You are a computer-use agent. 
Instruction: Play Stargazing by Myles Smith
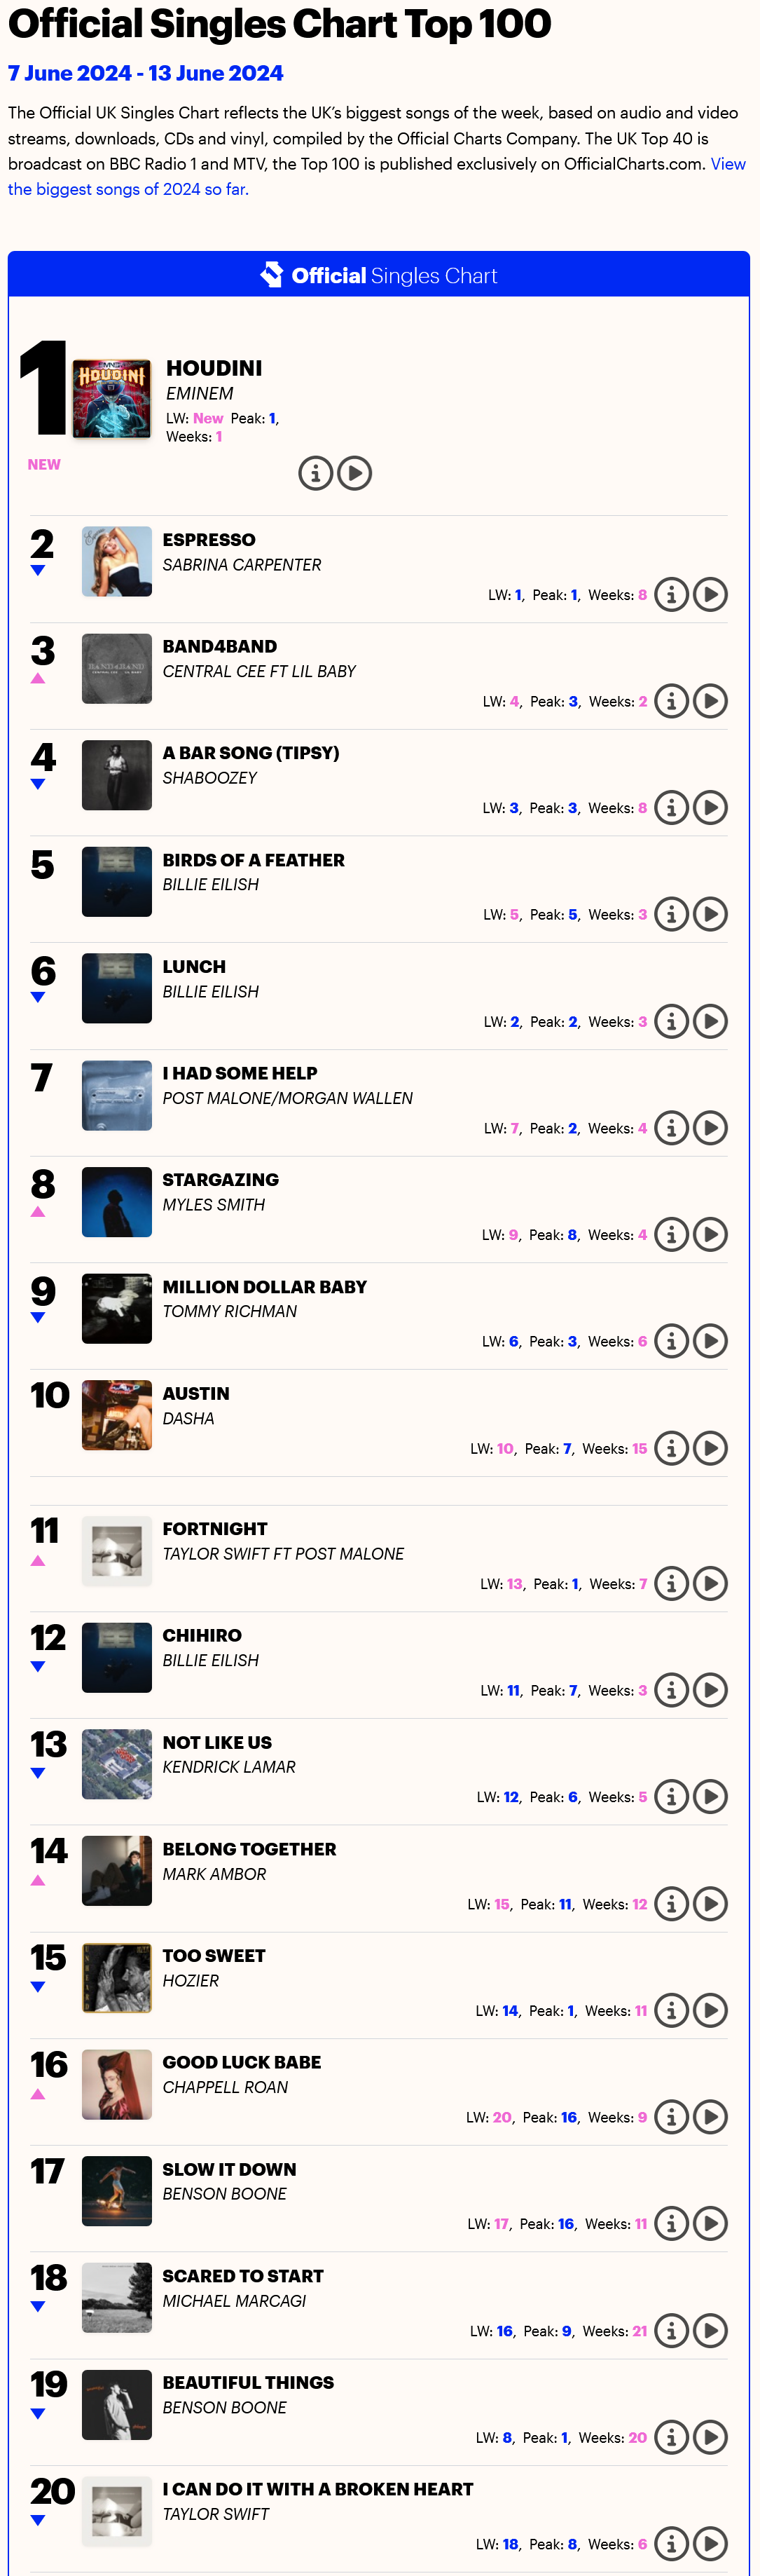pyautogui.click(x=710, y=1234)
